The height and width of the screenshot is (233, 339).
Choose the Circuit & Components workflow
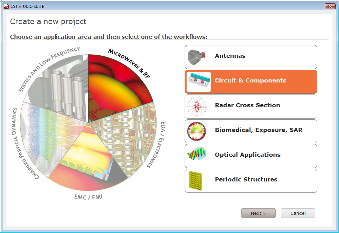251,82
